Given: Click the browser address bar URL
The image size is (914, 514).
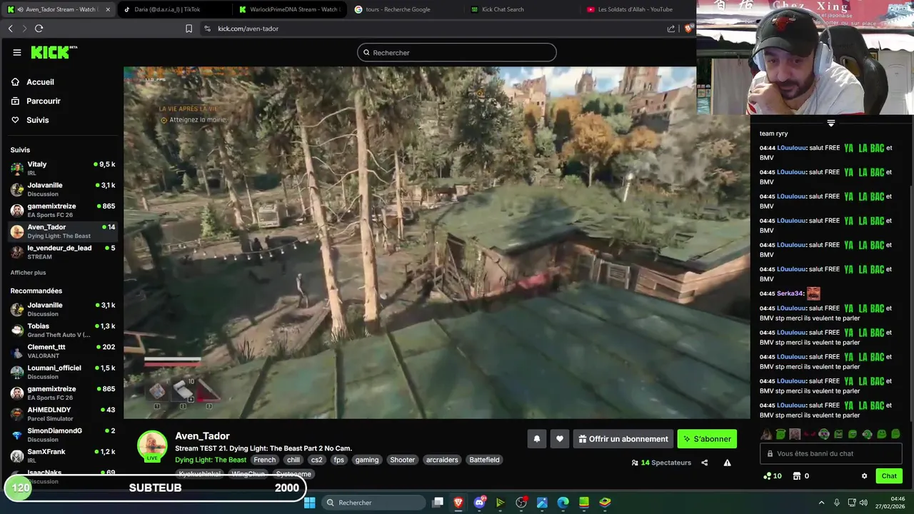Looking at the screenshot, I should pyautogui.click(x=248, y=29).
